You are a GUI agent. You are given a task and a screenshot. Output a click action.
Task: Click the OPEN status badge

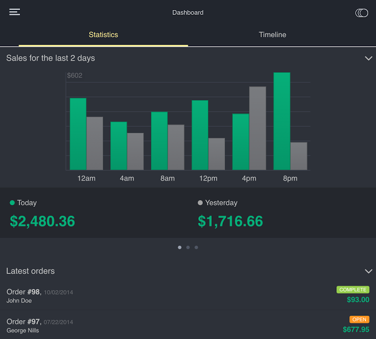click(x=359, y=320)
